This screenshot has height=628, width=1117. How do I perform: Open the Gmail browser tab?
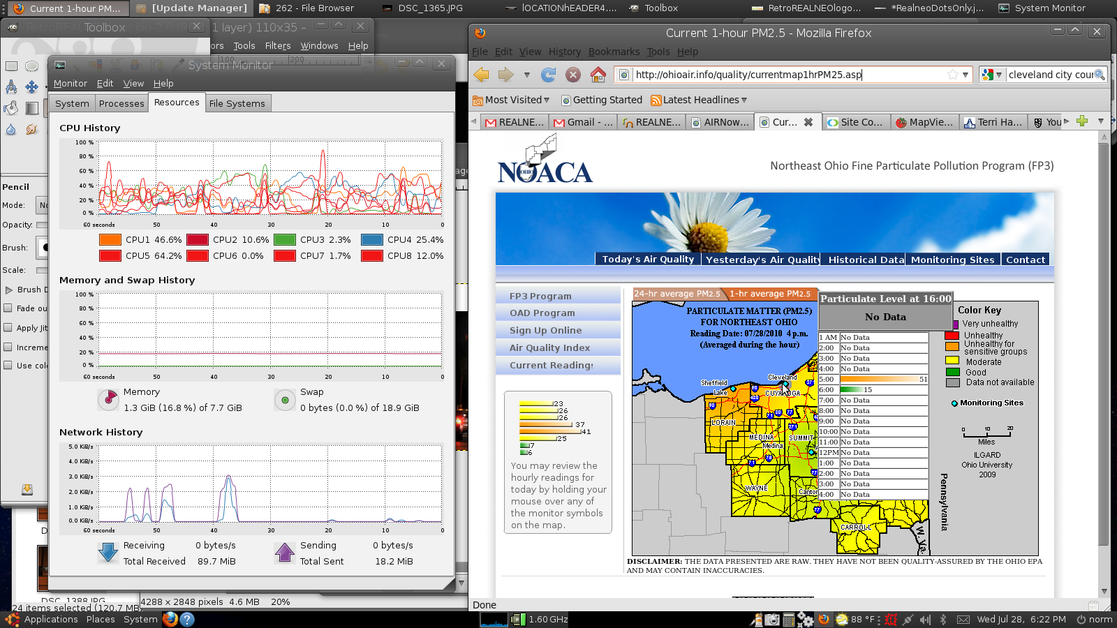(584, 122)
